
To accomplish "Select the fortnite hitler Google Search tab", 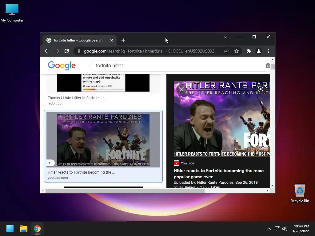I will (x=80, y=40).
